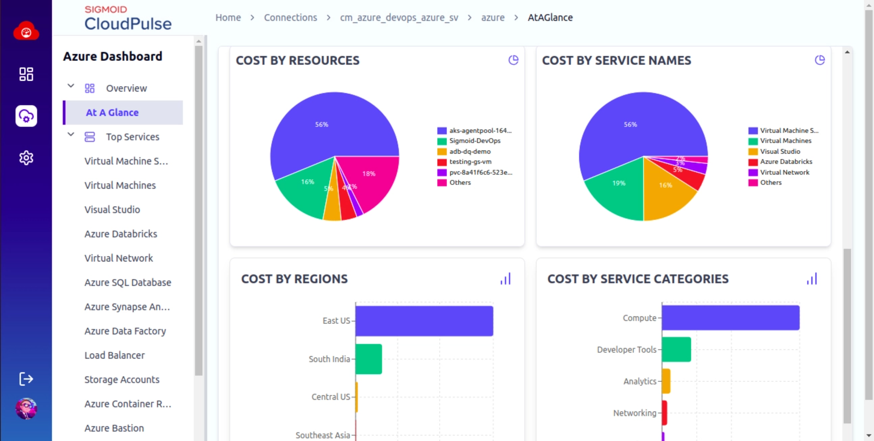Click the logout icon in left rail
The height and width of the screenshot is (441, 874).
click(x=26, y=379)
